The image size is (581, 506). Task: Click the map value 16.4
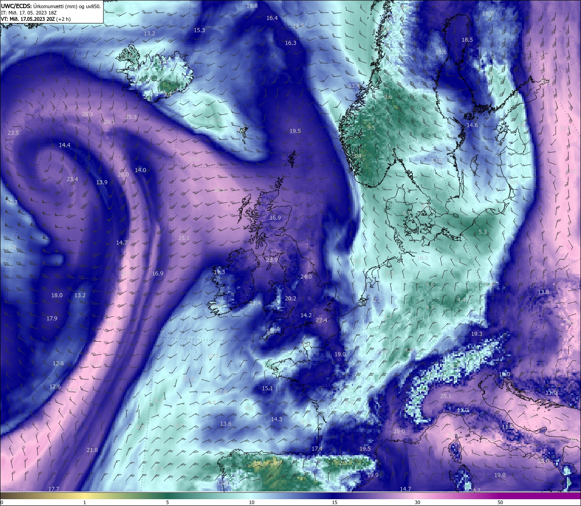(272, 18)
